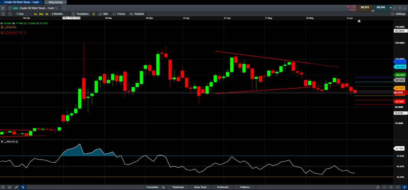The image size is (408, 190).
Task: Open the Technicals menu
Action: pyautogui.click(x=223, y=187)
